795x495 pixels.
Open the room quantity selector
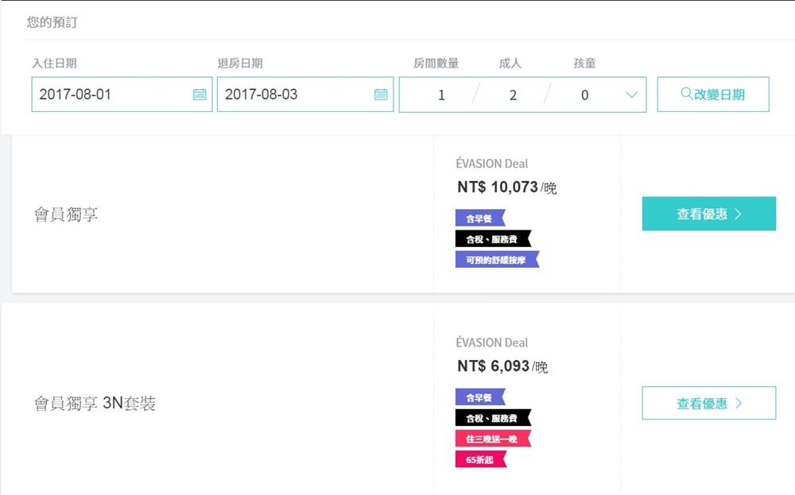coord(441,95)
